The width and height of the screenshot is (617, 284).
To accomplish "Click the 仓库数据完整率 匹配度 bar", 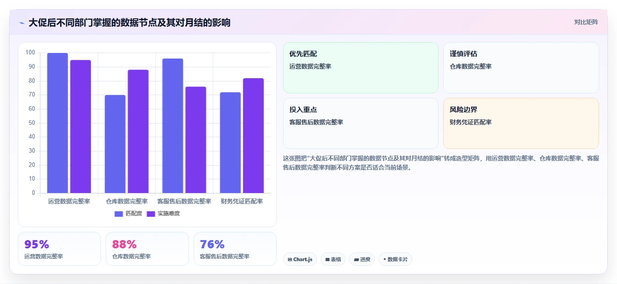I will coord(115,144).
